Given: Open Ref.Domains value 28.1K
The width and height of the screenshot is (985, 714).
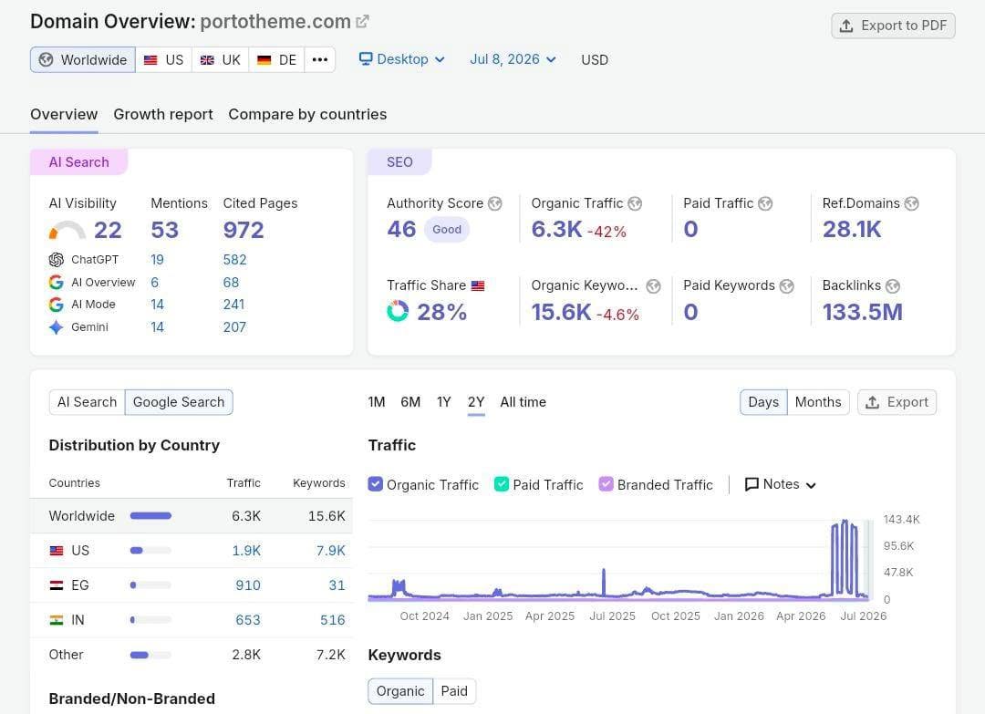Looking at the screenshot, I should click(x=852, y=230).
